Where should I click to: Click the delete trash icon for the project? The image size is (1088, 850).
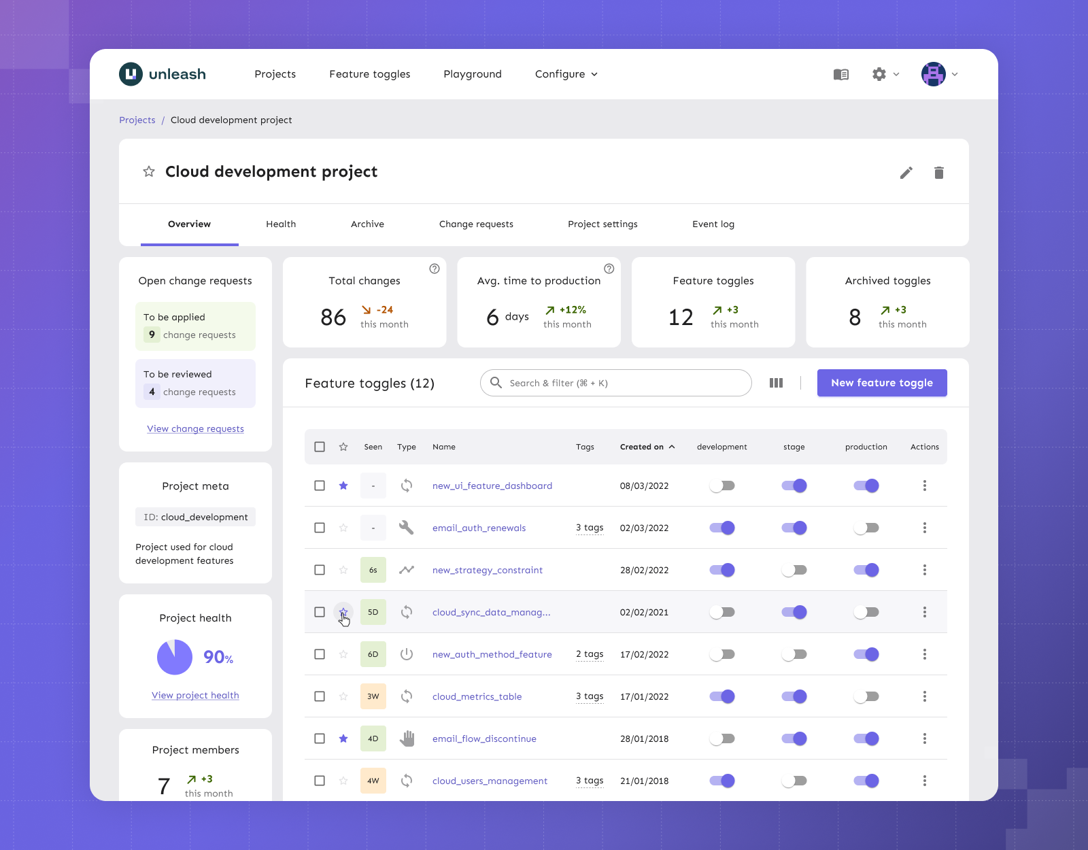pos(939,173)
